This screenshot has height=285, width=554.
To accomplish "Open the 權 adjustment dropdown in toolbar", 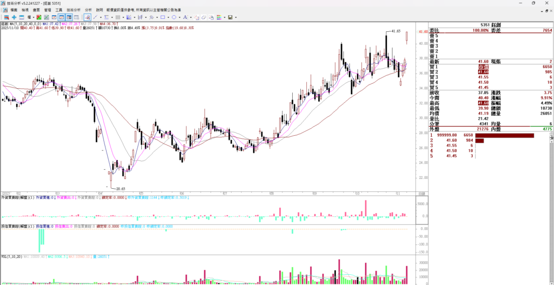I will (30, 17).
